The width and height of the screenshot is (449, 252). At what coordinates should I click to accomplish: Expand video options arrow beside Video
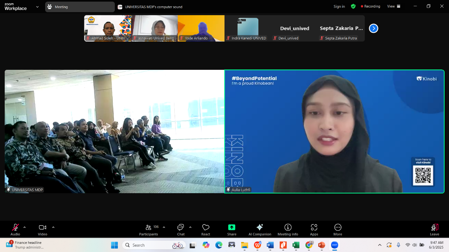click(53, 227)
